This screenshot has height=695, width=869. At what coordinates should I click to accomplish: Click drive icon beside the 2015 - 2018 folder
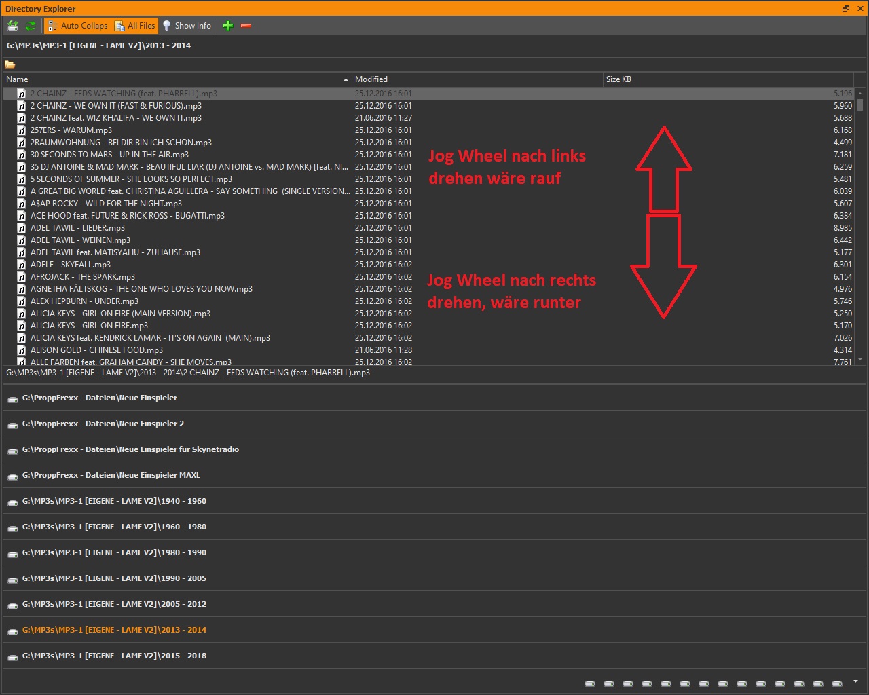click(x=12, y=656)
